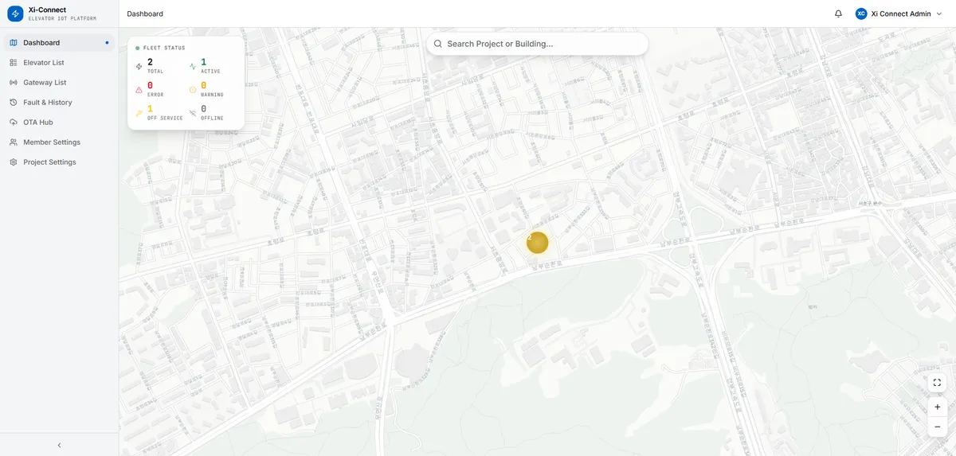Toggle fullscreen map view

click(x=937, y=383)
